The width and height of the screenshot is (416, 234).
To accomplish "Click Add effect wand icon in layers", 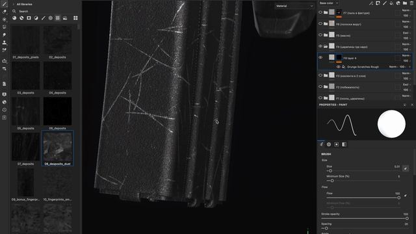I will [x=371, y=3].
